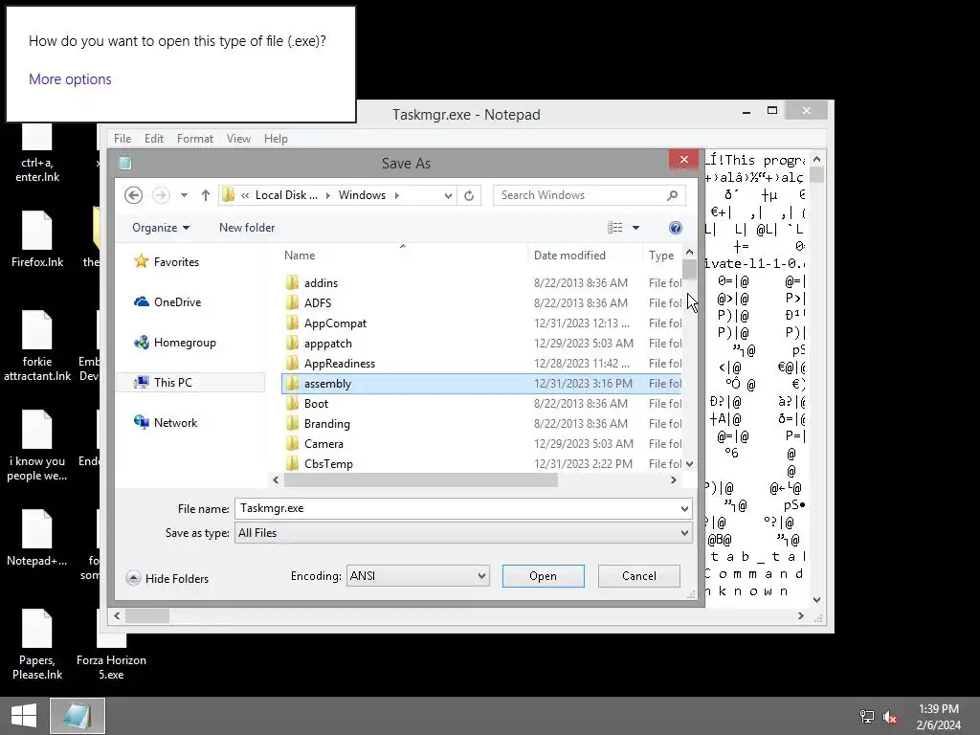
Task: Change the view layout icon
Action: [615, 228]
